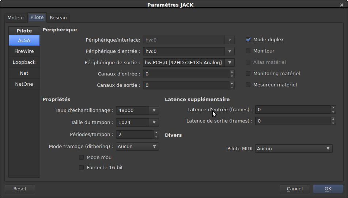348x198 pixels.
Task: Open the Réseau tab
Action: click(58, 18)
